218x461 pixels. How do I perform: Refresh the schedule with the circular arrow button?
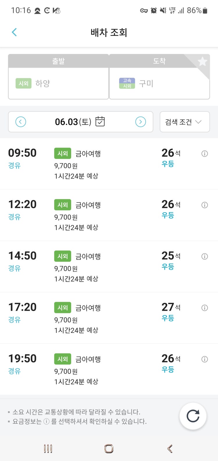tap(193, 416)
